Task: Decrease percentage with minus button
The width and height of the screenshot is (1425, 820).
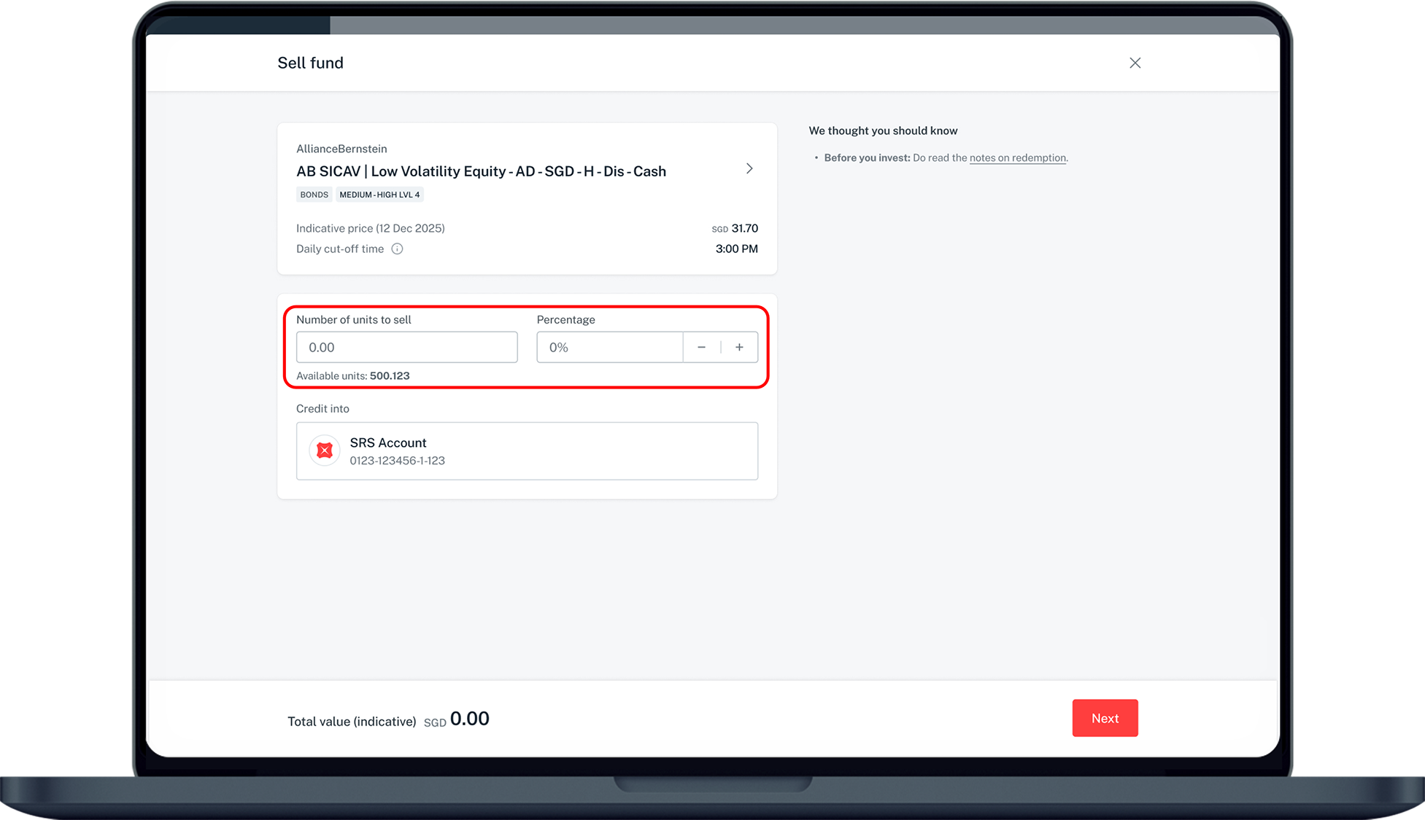Action: [701, 347]
